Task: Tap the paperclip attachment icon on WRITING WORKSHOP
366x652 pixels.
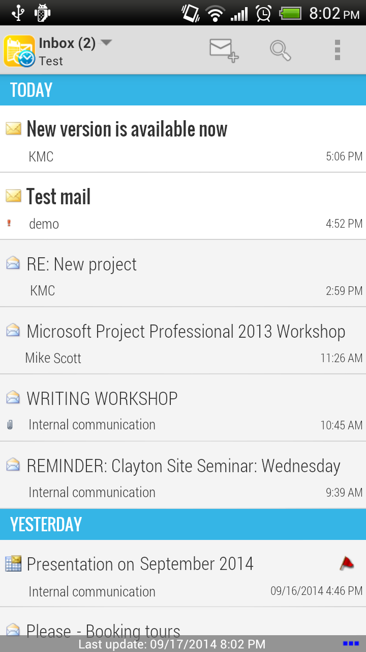Action: [x=10, y=425]
